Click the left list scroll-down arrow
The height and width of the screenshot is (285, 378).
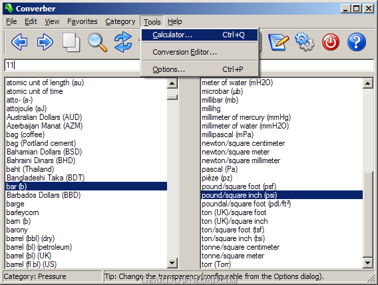172,262
